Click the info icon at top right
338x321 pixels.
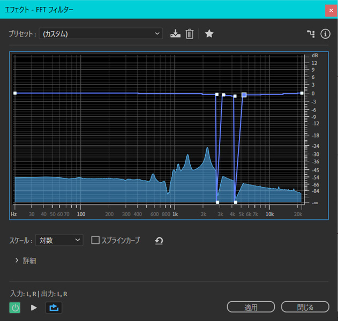(325, 34)
